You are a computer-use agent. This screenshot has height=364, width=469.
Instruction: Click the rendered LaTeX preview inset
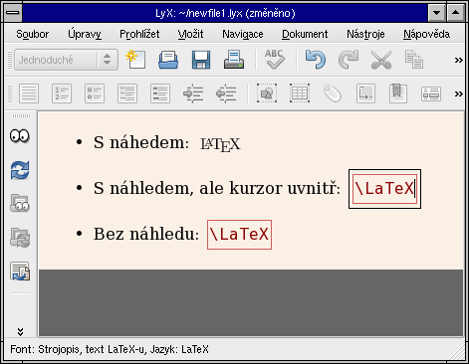pos(220,144)
